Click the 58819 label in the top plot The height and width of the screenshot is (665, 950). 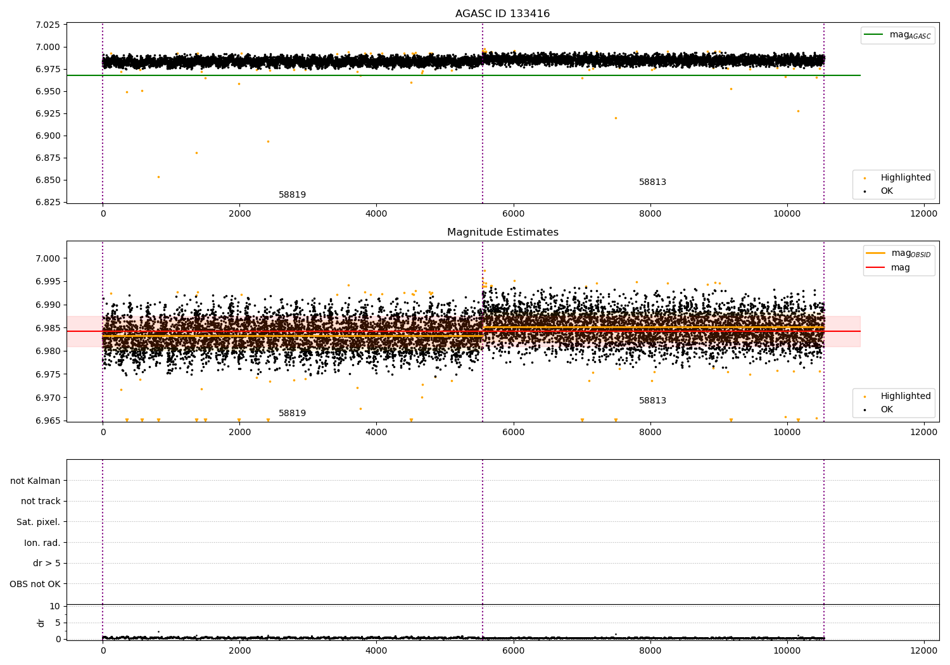pyautogui.click(x=292, y=194)
